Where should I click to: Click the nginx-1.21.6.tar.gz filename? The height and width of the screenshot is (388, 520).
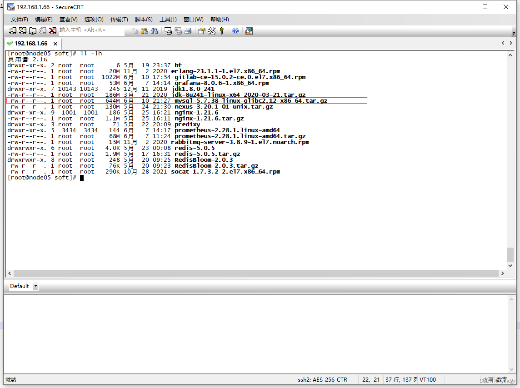(x=209, y=119)
